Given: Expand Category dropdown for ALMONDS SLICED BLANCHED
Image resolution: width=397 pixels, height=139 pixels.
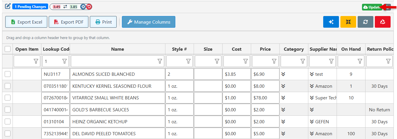Looking at the screenshot, I should tap(283, 74).
